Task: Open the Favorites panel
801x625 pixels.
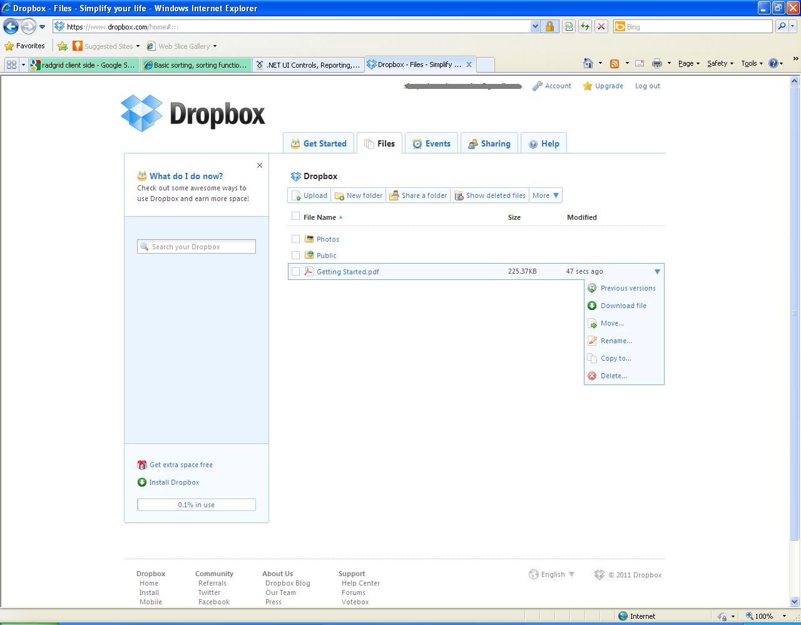Action: click(x=24, y=46)
